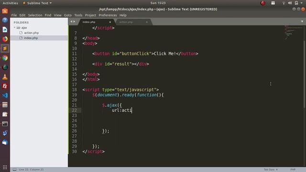This screenshot has width=306, height=172.
Task: Toggle the side bar icon in status bar
Action: [14, 170]
